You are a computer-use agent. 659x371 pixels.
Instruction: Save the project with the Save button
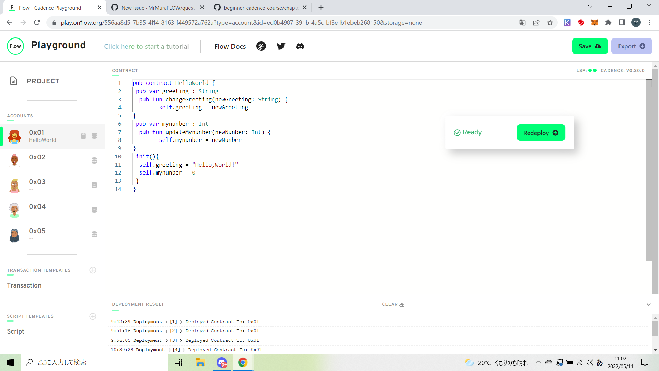point(589,46)
